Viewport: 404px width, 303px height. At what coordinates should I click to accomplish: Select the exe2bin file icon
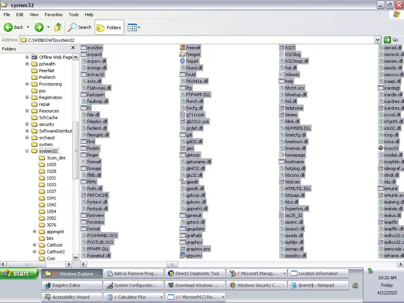point(84,47)
